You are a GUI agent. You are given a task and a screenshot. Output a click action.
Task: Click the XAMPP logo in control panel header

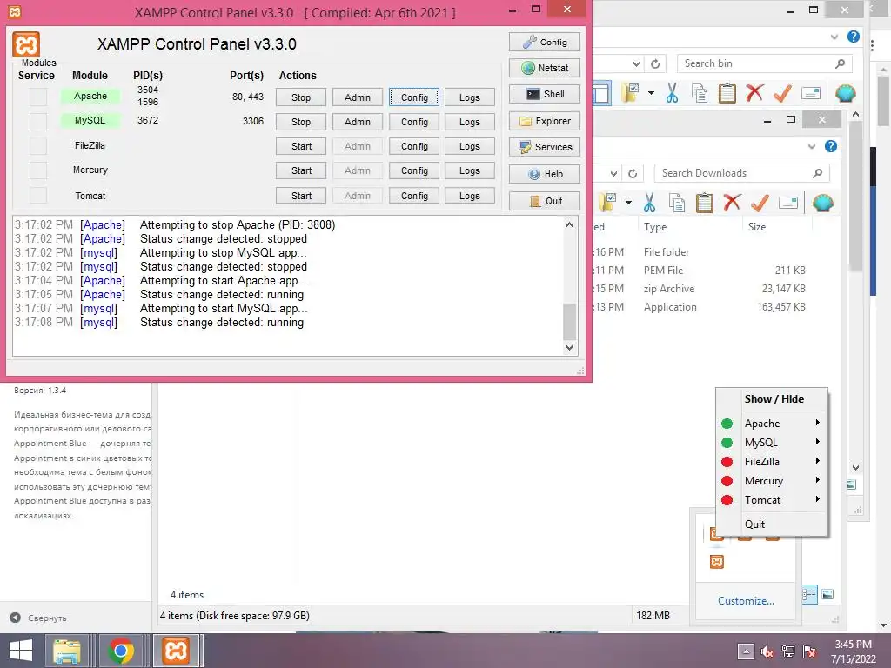pos(26,44)
